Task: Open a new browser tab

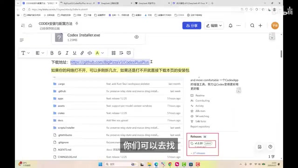Action: click(x=212, y=3)
